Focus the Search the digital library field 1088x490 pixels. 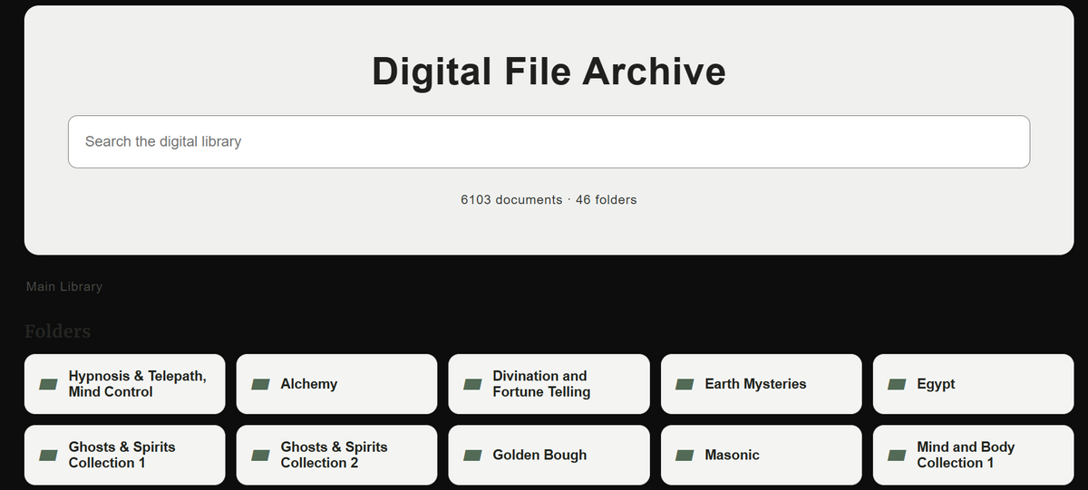click(549, 141)
